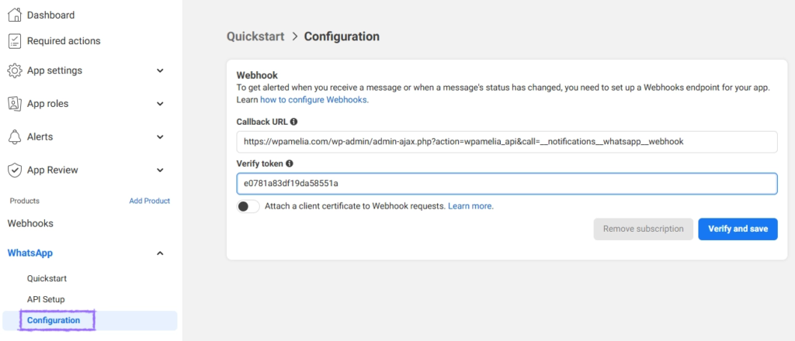795x341 pixels.
Task: Click the App roles badge icon
Action: [x=14, y=104]
